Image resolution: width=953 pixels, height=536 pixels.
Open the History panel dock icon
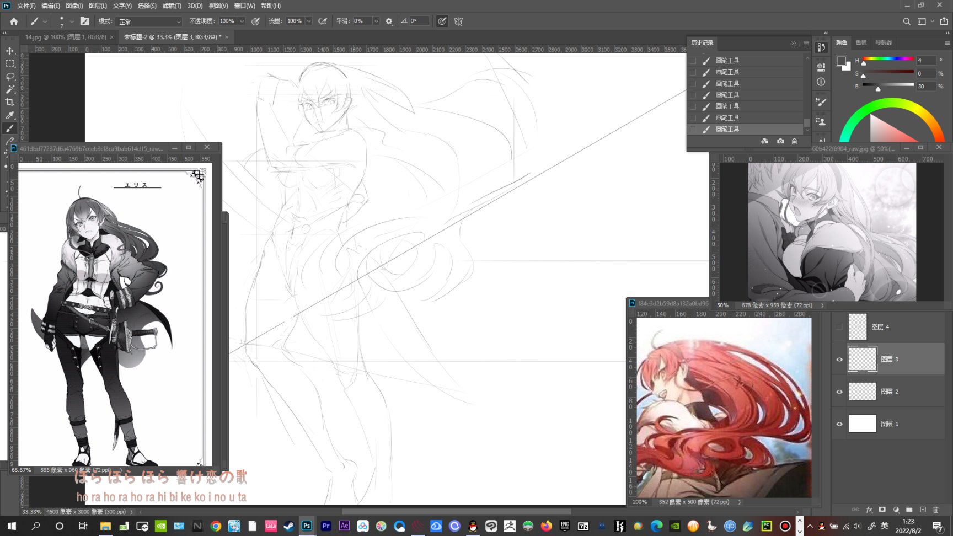point(821,47)
